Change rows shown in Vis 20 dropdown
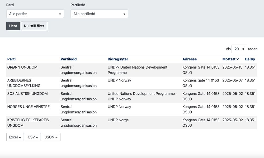Screen dimensions: 264x158 coord(239,49)
